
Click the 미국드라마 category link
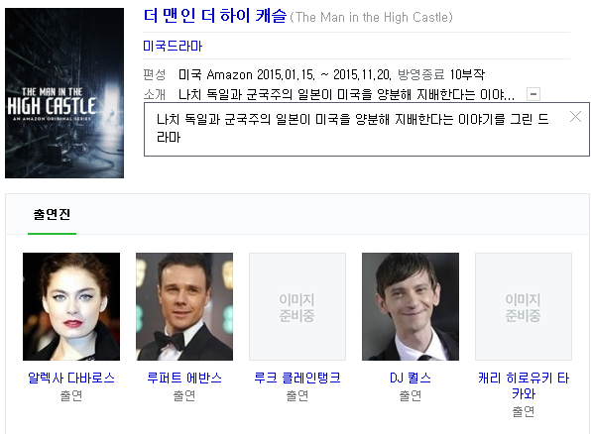(173, 46)
